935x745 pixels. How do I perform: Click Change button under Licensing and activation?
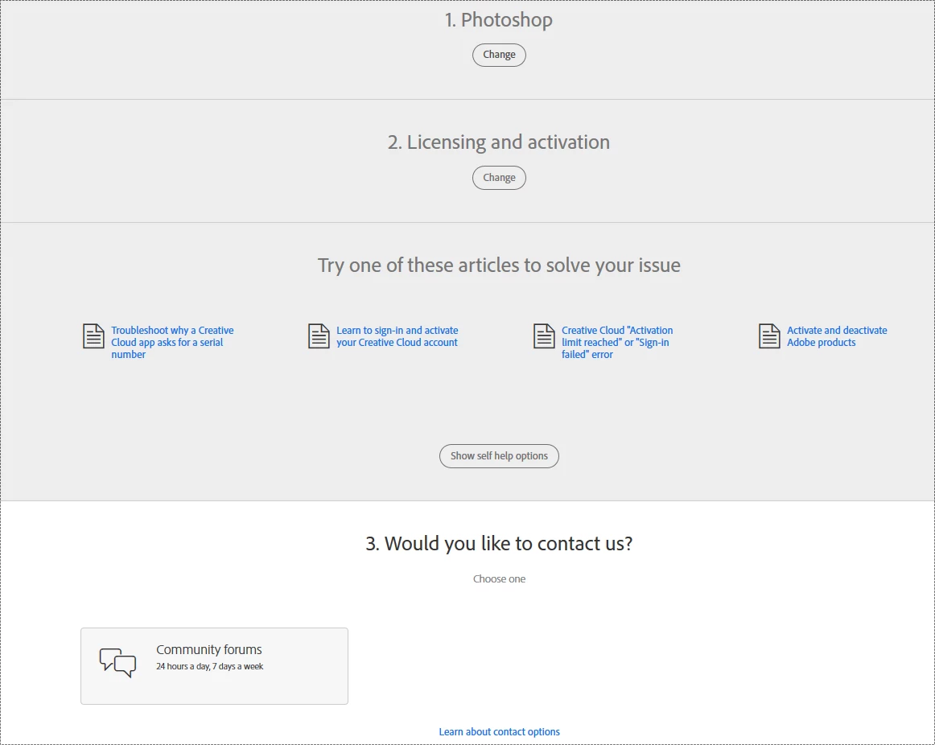(x=499, y=178)
